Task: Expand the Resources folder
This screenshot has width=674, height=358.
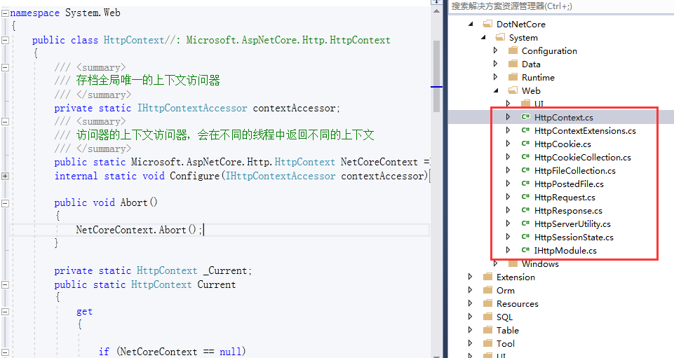Action: click(470, 303)
